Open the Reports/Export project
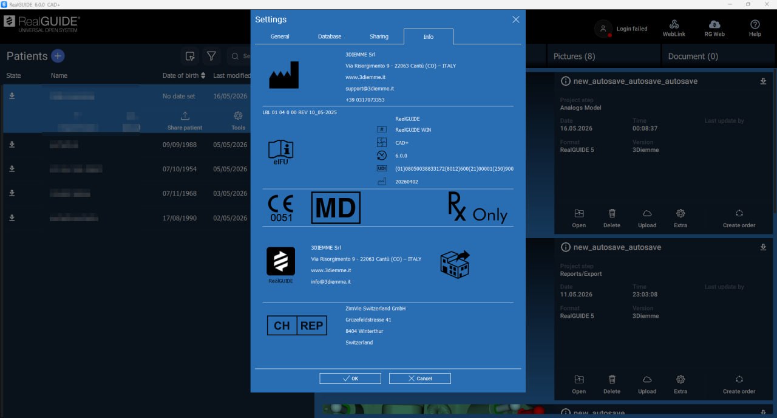 579,385
